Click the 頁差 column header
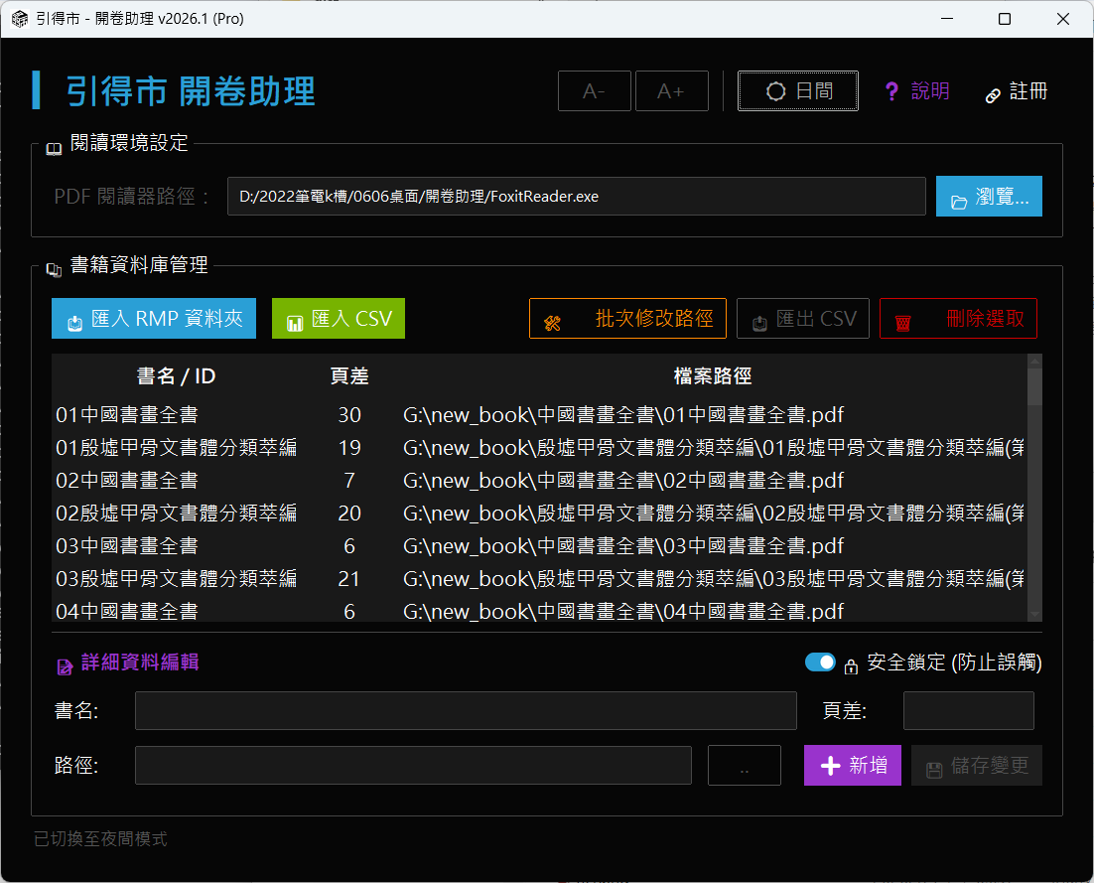Image resolution: width=1094 pixels, height=883 pixels. tap(349, 375)
